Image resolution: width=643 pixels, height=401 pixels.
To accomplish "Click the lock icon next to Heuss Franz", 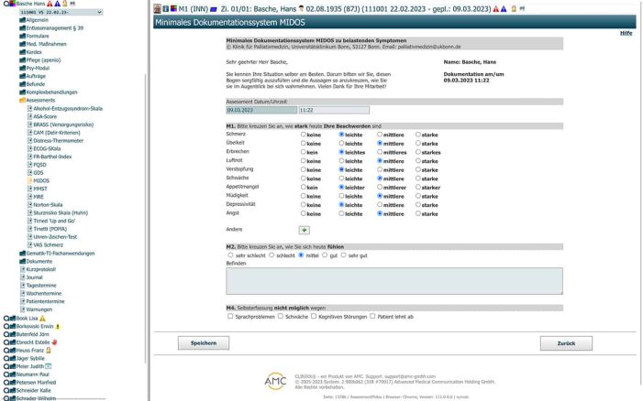I will click(x=49, y=350).
